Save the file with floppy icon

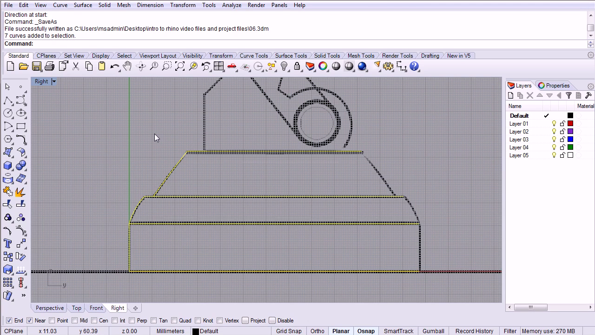point(37,67)
